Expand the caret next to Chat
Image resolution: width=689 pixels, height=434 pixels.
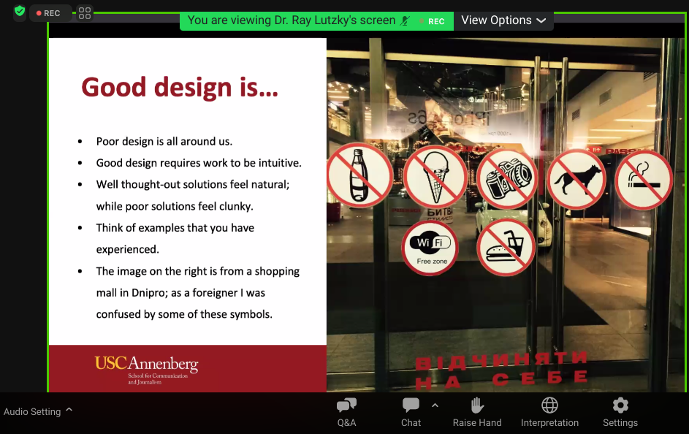[435, 406]
